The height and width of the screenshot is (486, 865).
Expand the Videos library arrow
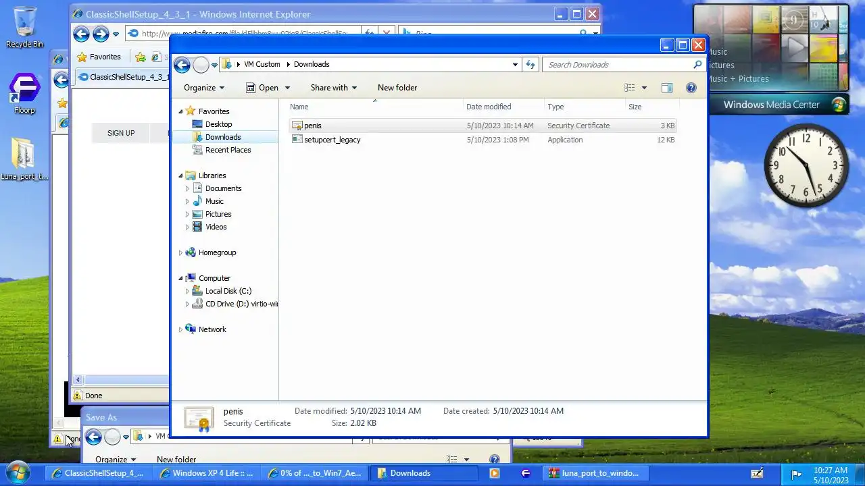tap(187, 227)
